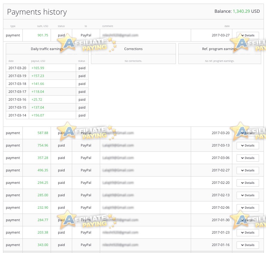The image size is (266, 253).
Task: Click paid status in 2017-03-06 payment row
Action: click(61, 158)
